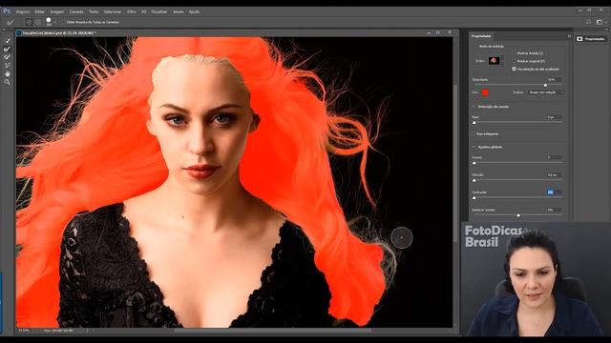Enable 'Obter Amostra de Todas as Camadas' checkbox

64,22
